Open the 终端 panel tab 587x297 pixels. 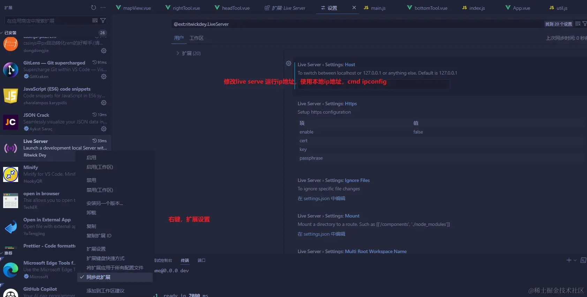(x=185, y=260)
